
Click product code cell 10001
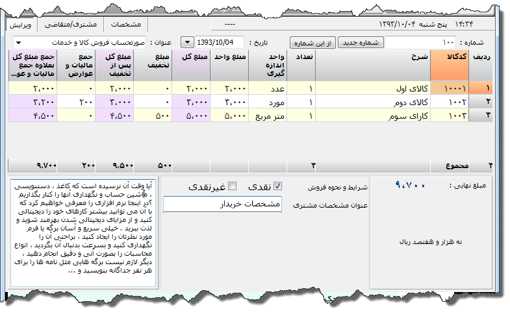[x=457, y=88]
